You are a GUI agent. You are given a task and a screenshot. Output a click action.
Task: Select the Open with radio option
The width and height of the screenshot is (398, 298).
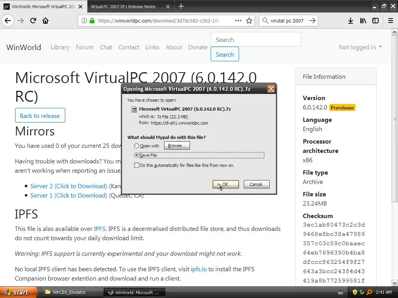point(136,146)
